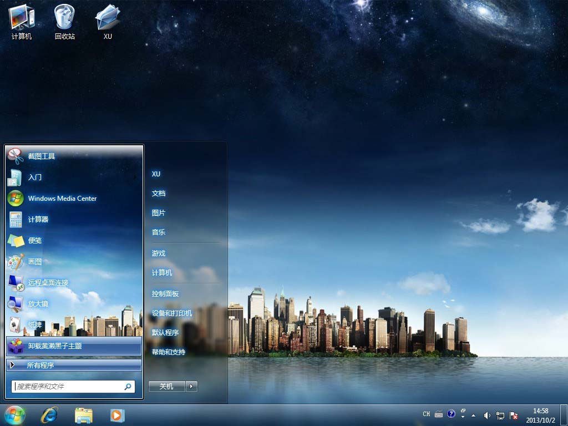Image resolution: width=568 pixels, height=426 pixels.
Task: Launch Windows Media Center from Start menu
Action: coord(62,199)
